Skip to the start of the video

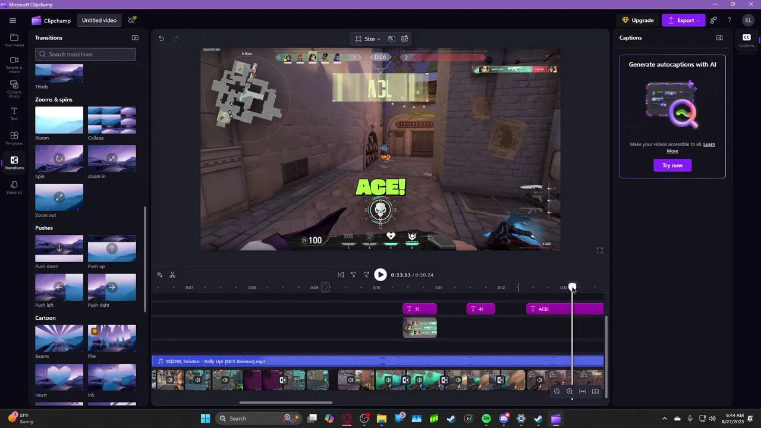pos(341,275)
